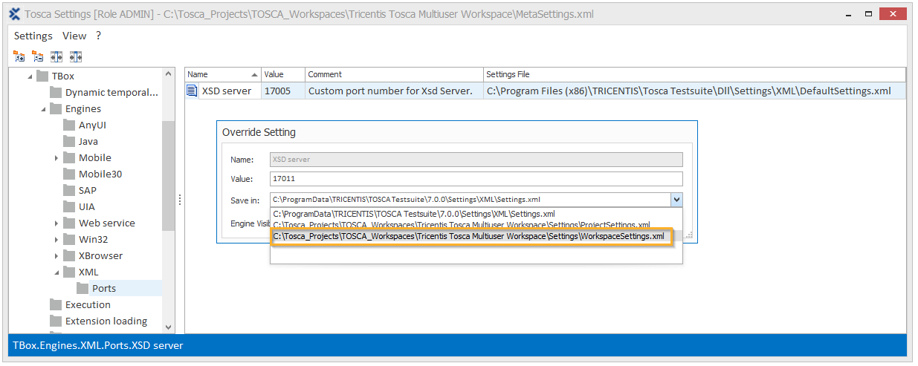
Task: Choose WorkspaceSettings.xml from the dropdown list
Action: (x=468, y=236)
